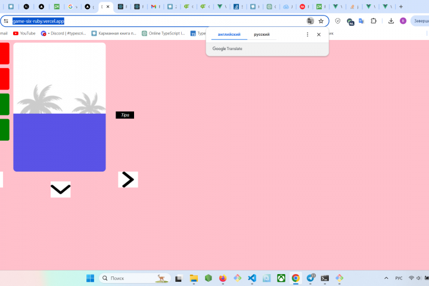Screen dimensions: 429x286
Task: Open the purple profile avatar
Action: pos(403,21)
